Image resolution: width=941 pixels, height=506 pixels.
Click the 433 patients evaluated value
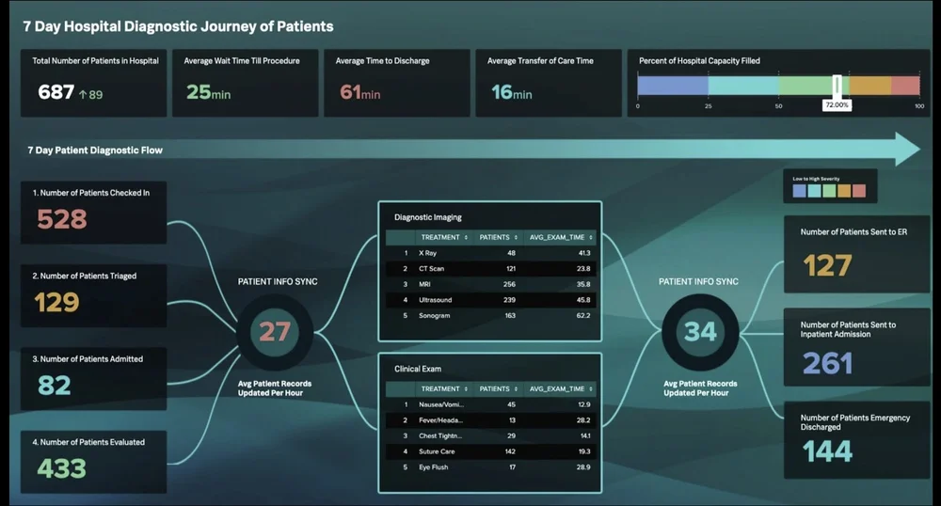tap(61, 468)
